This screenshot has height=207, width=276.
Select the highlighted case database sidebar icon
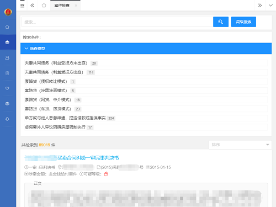(x=7, y=42)
